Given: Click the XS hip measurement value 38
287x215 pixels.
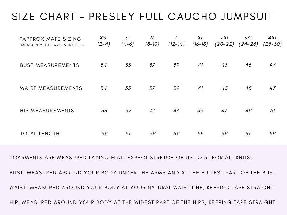Looking at the screenshot, I should 104,111.
